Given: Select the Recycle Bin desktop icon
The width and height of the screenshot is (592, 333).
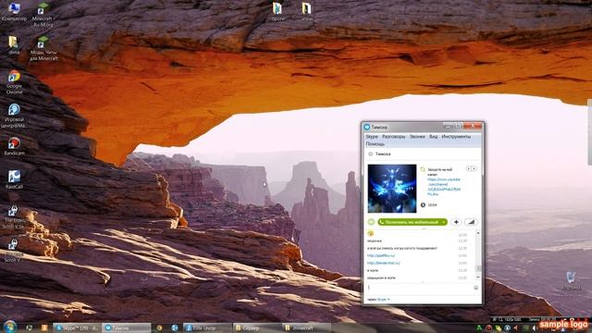Looking at the screenshot, I should click(x=571, y=281).
